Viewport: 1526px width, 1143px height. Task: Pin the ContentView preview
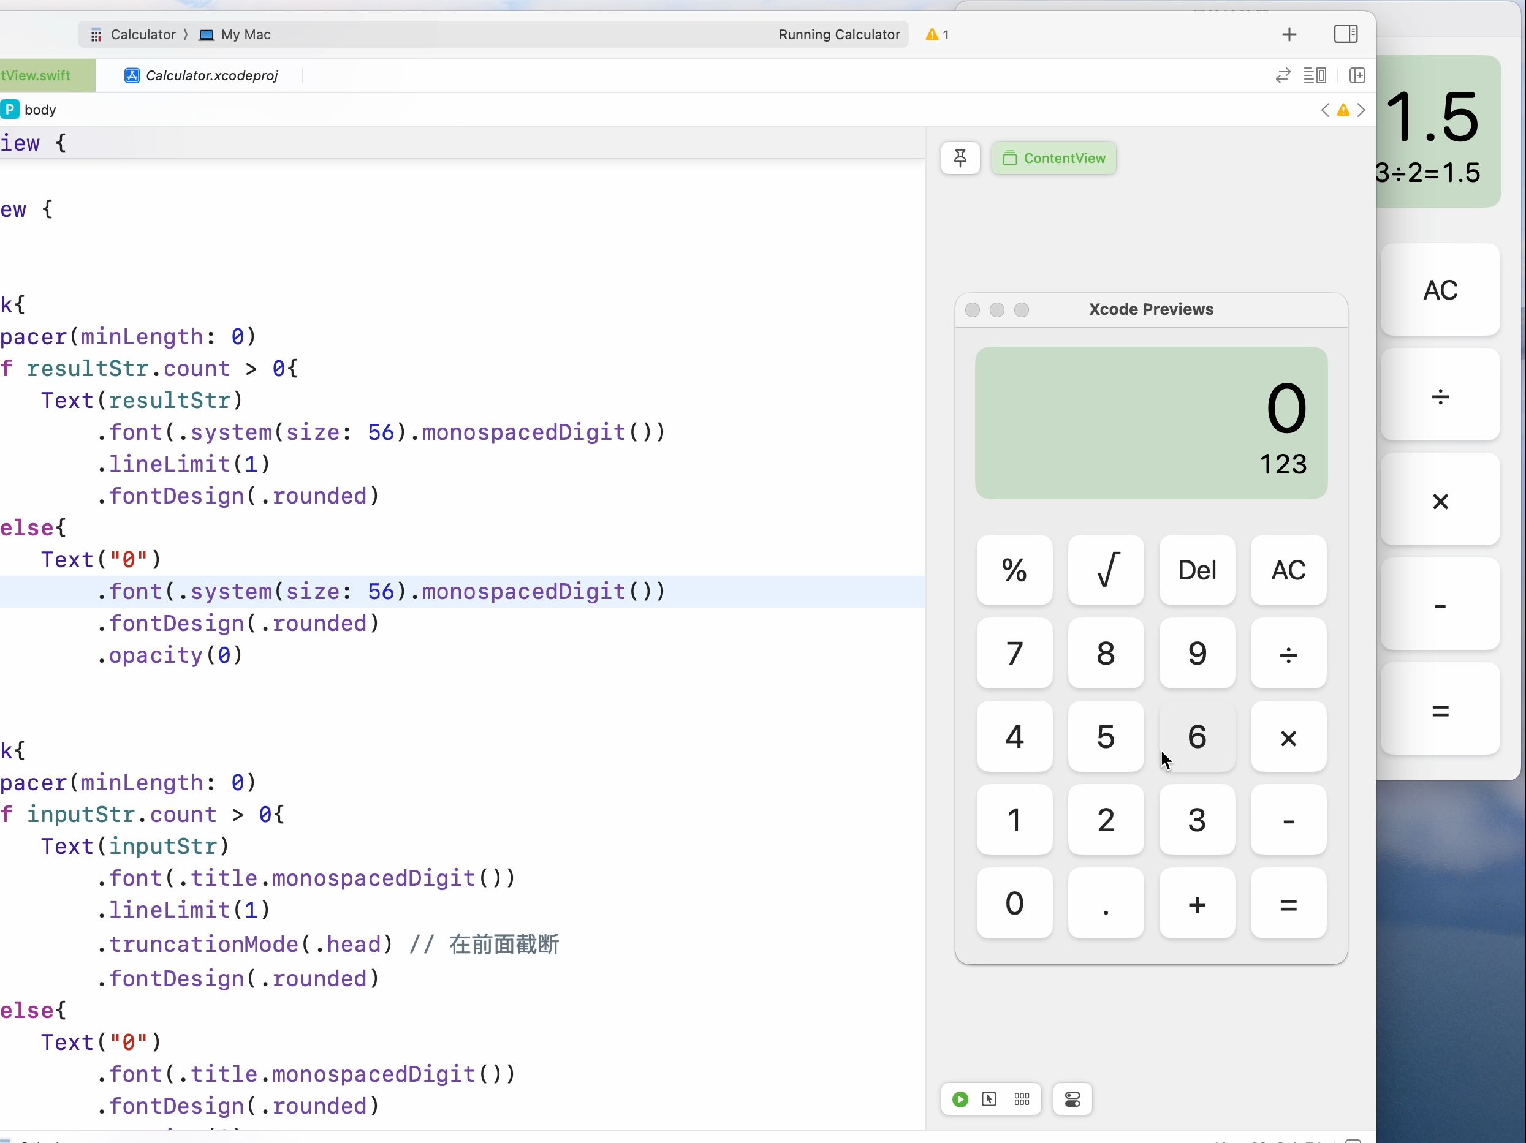[960, 158]
